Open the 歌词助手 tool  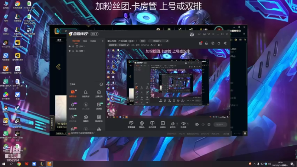(99, 118)
